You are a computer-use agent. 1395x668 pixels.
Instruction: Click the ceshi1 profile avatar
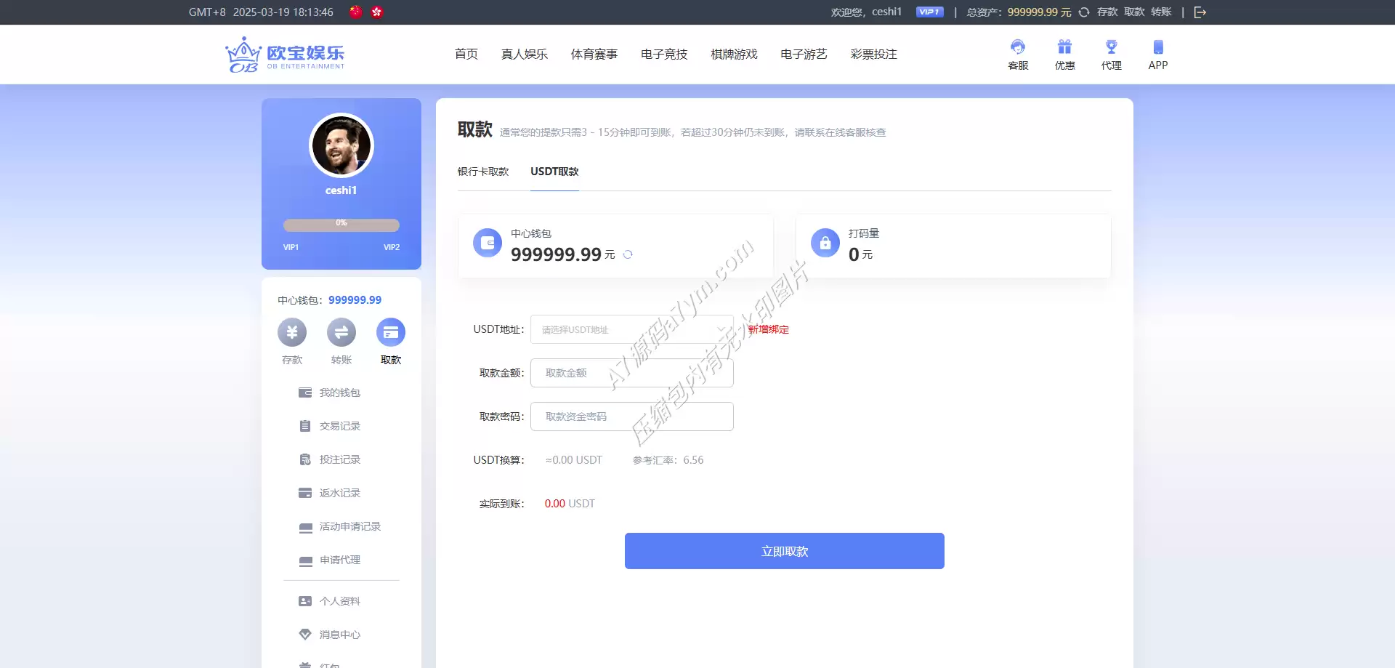(341, 145)
